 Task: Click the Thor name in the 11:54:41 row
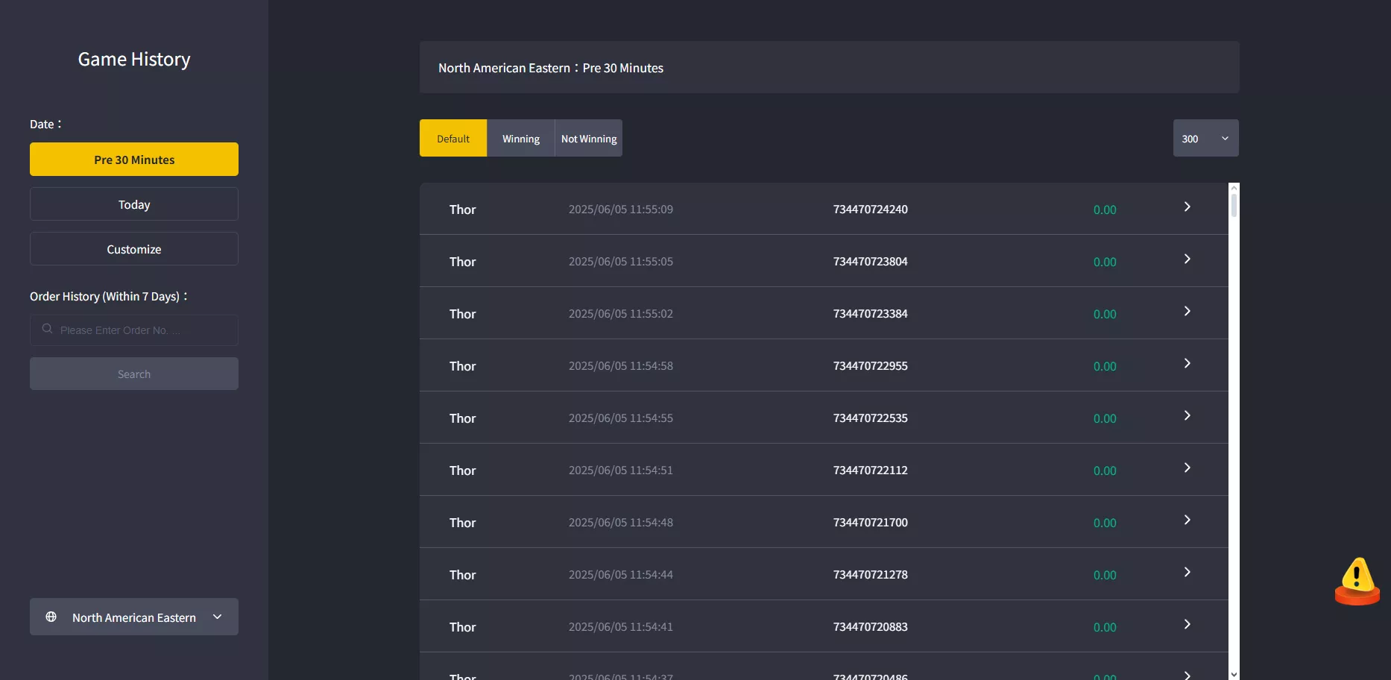click(x=462, y=627)
